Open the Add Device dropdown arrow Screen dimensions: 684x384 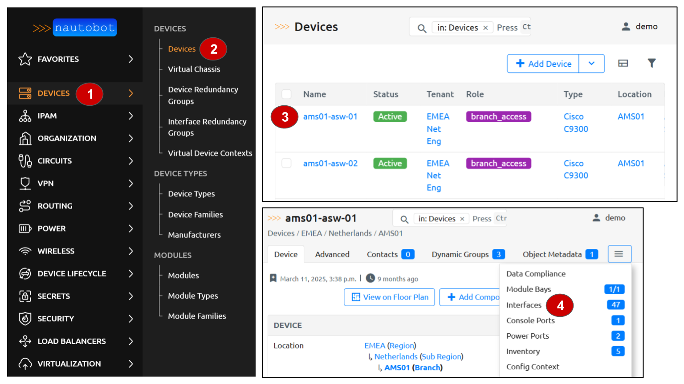[x=591, y=64]
